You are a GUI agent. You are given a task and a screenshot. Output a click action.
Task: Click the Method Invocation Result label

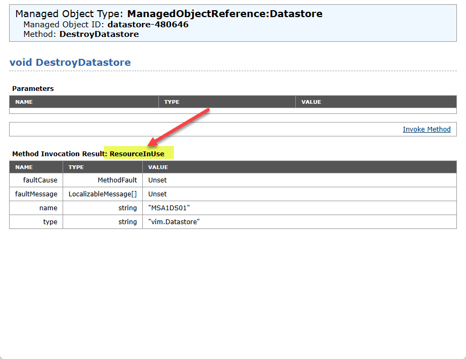pos(58,154)
